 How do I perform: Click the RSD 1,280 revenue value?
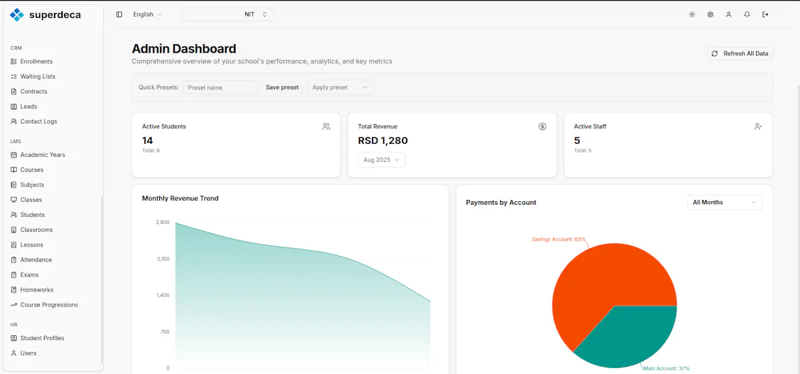383,141
